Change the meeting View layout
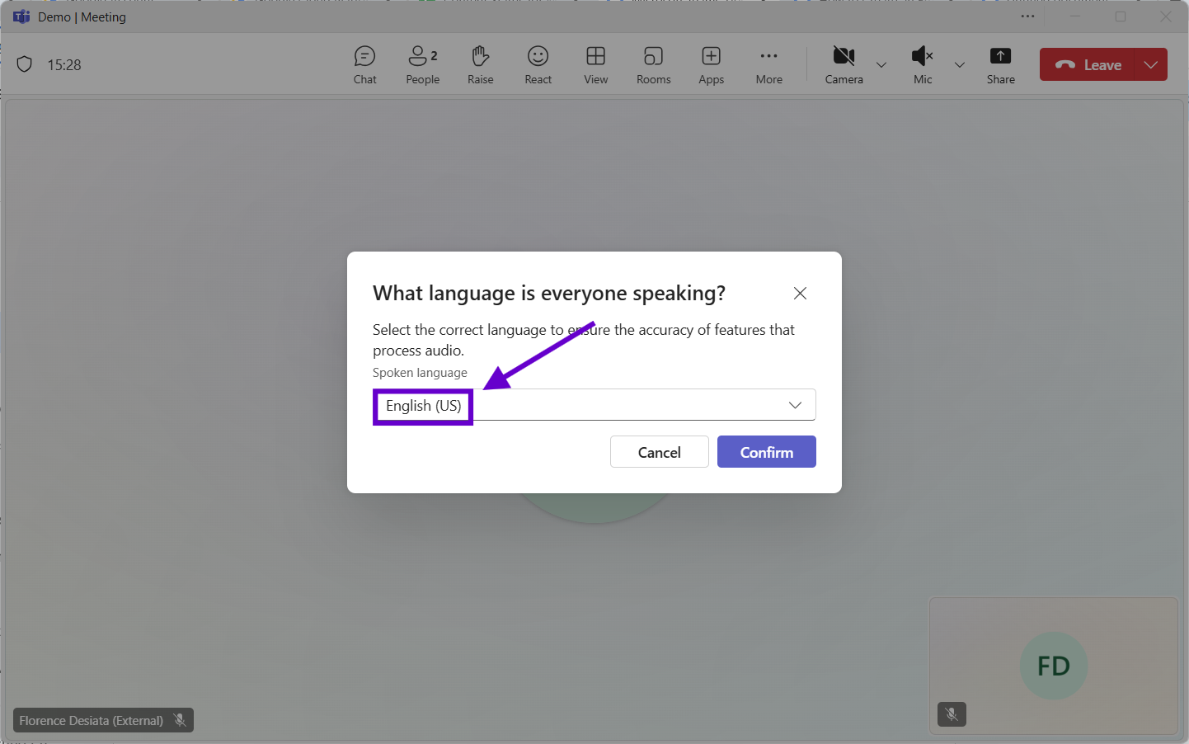Image resolution: width=1189 pixels, height=744 pixels. [x=595, y=65]
